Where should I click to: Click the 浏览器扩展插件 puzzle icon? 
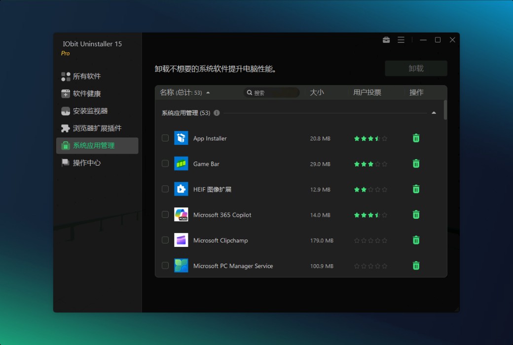tap(66, 128)
